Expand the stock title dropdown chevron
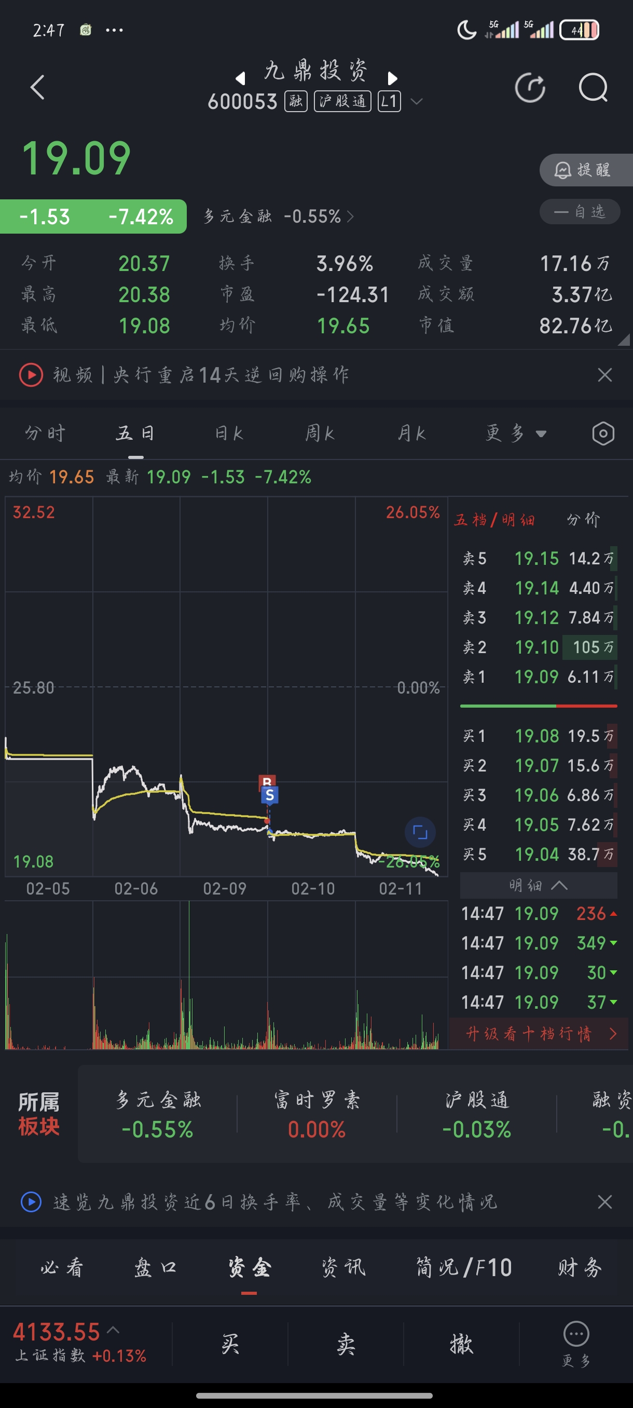Screen dimensions: 633x1408 tap(416, 102)
